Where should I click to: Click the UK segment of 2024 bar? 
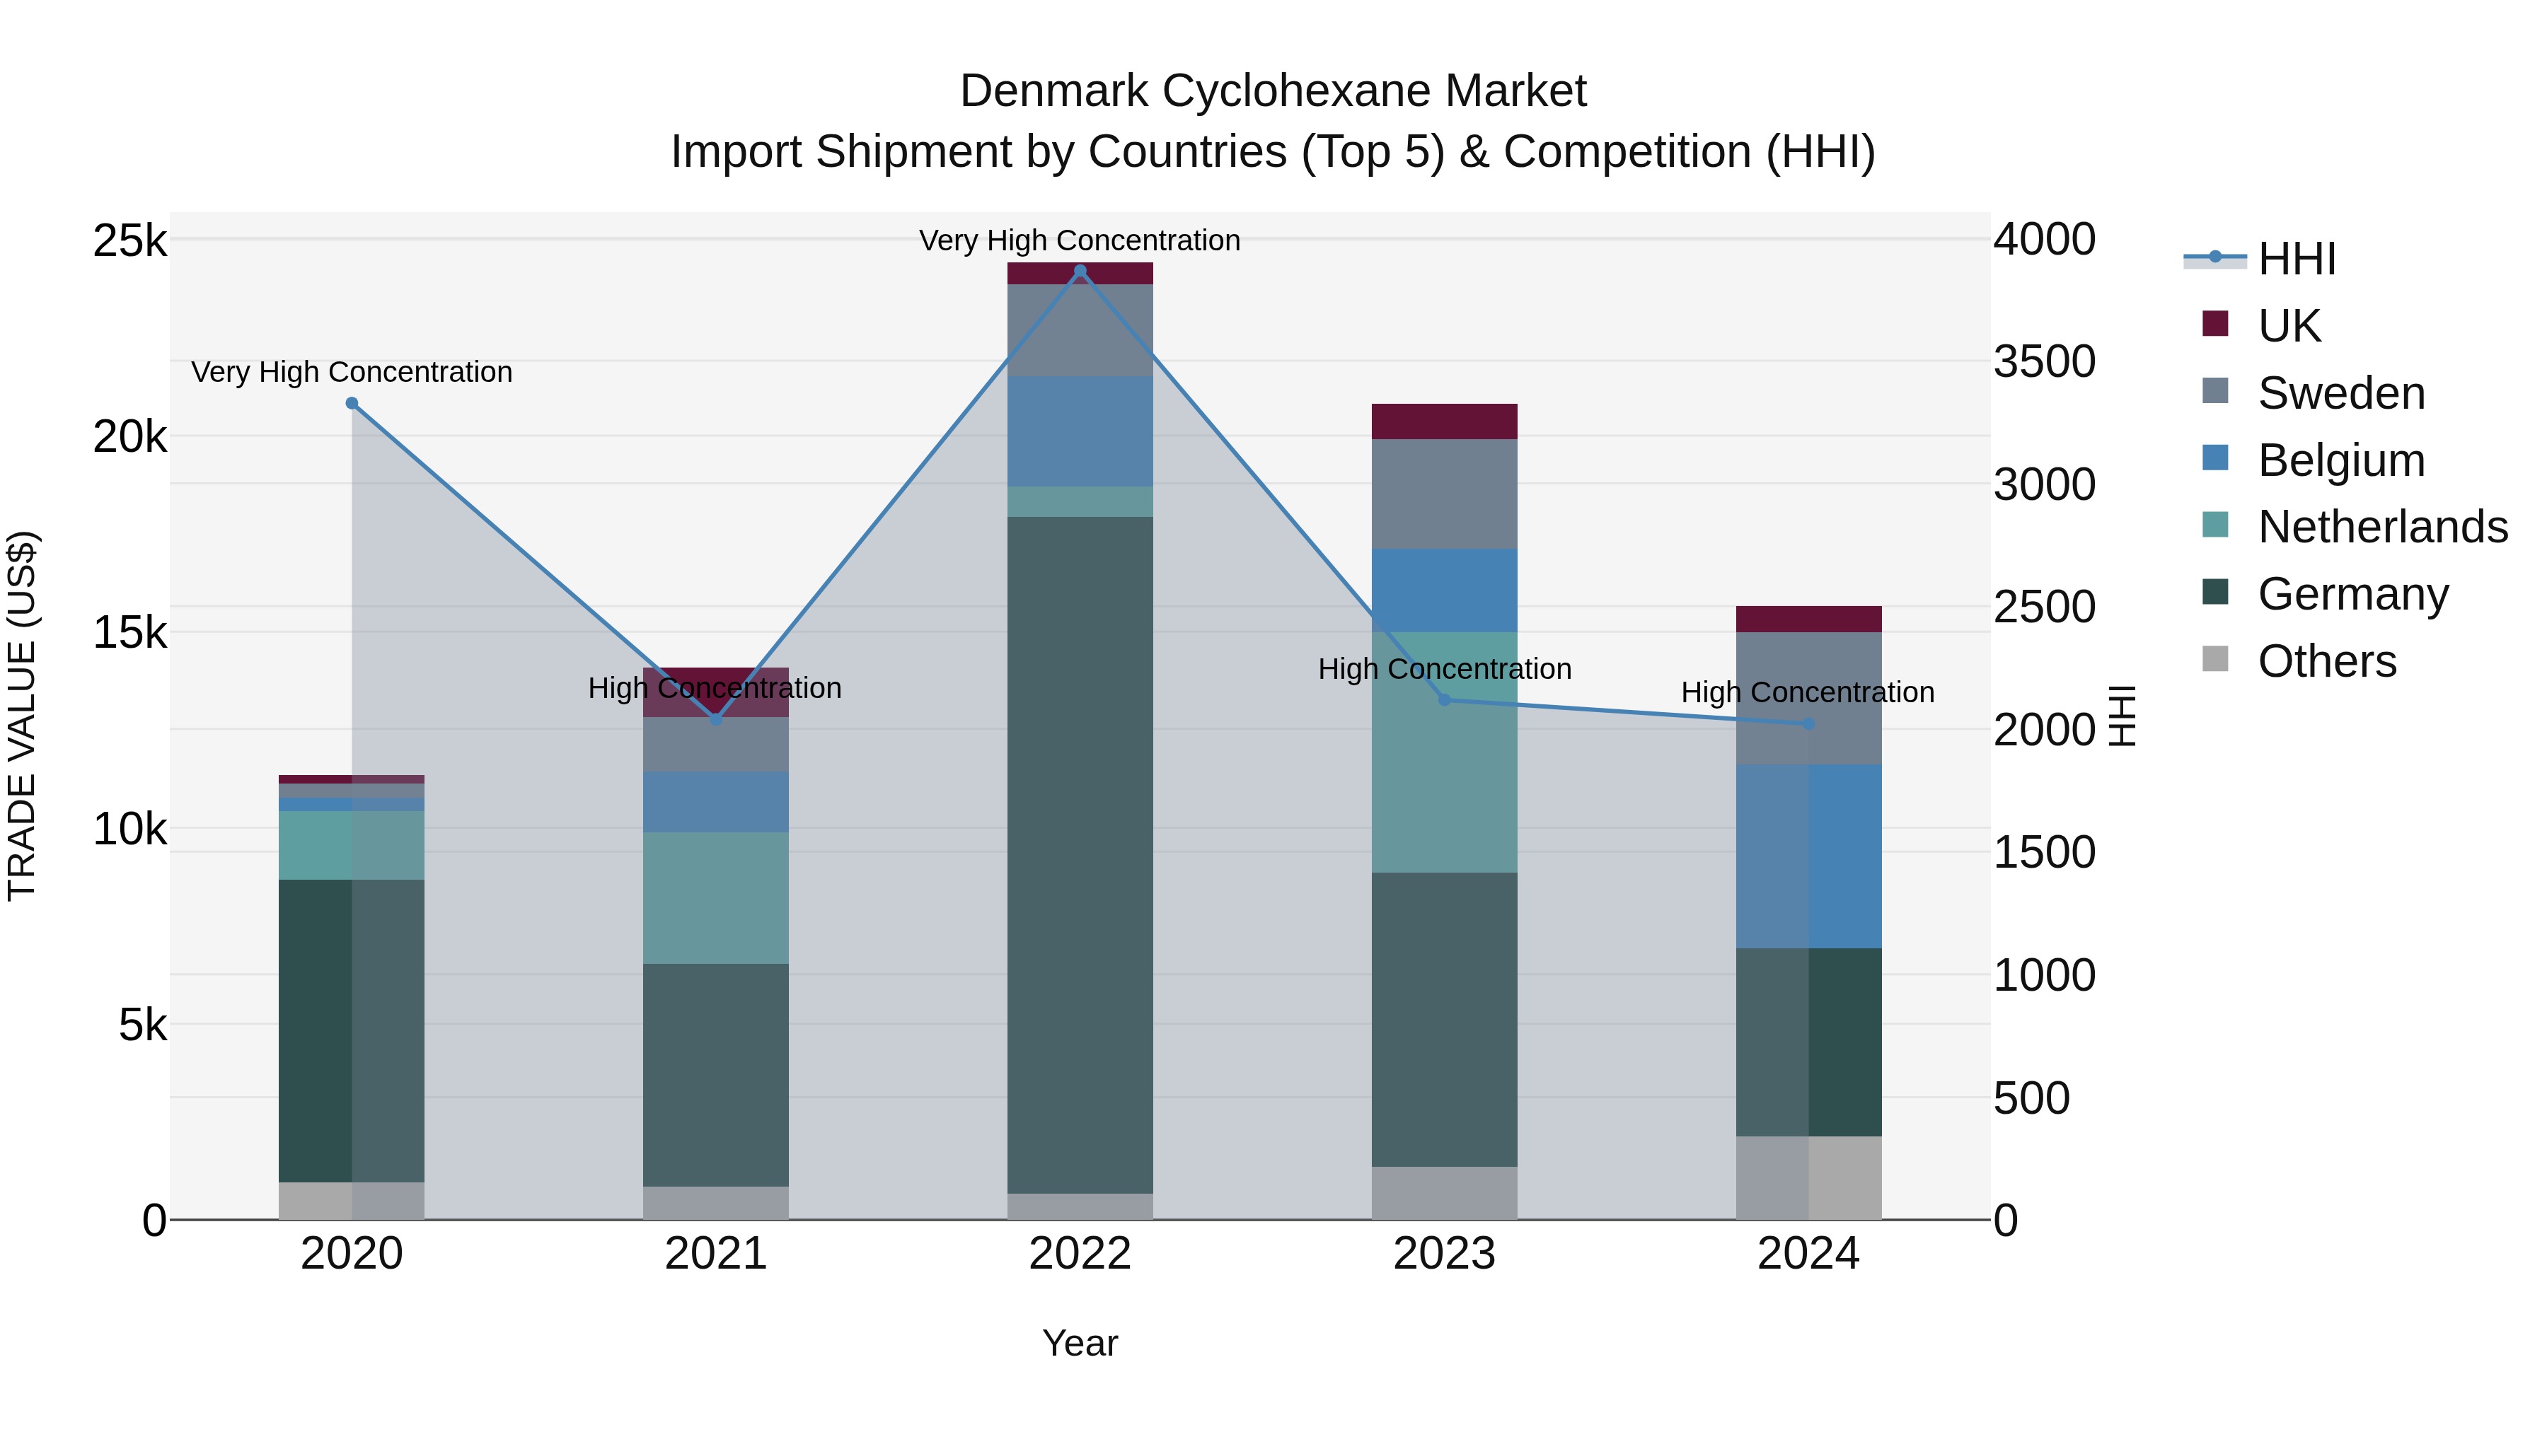point(1808,619)
